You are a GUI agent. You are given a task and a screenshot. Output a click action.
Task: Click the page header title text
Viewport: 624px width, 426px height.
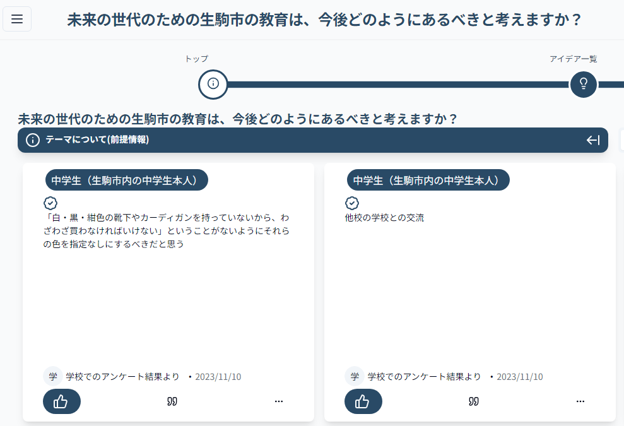click(324, 19)
